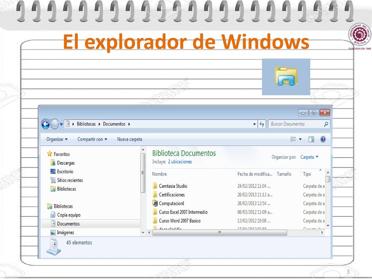
Task: Open the address bar history dropdown
Action: (x=254, y=124)
